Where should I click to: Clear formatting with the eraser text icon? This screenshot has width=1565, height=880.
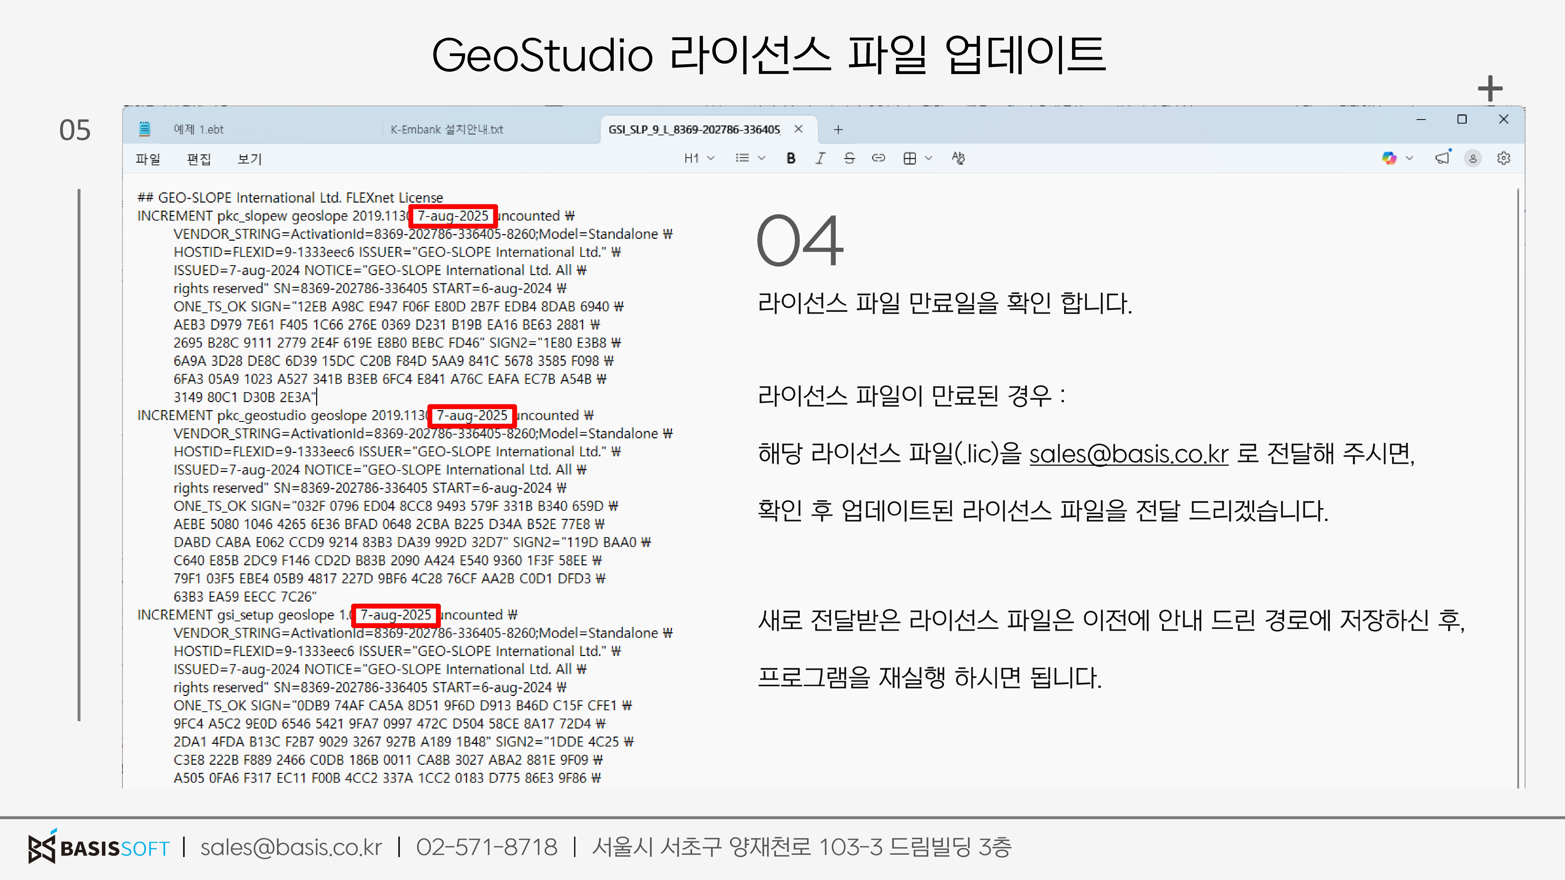[x=958, y=159]
